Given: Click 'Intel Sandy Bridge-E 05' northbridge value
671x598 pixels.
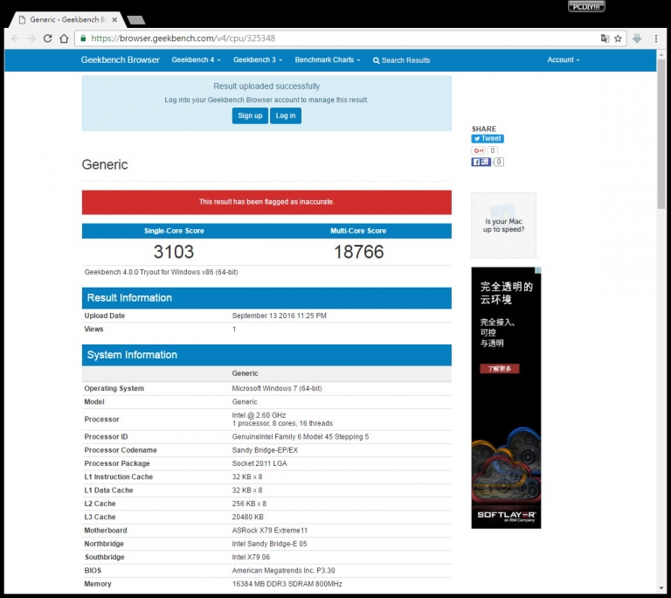Looking at the screenshot, I should point(270,544).
